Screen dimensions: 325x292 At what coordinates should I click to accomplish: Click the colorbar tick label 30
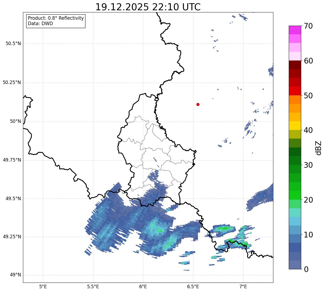pyautogui.click(x=308, y=165)
